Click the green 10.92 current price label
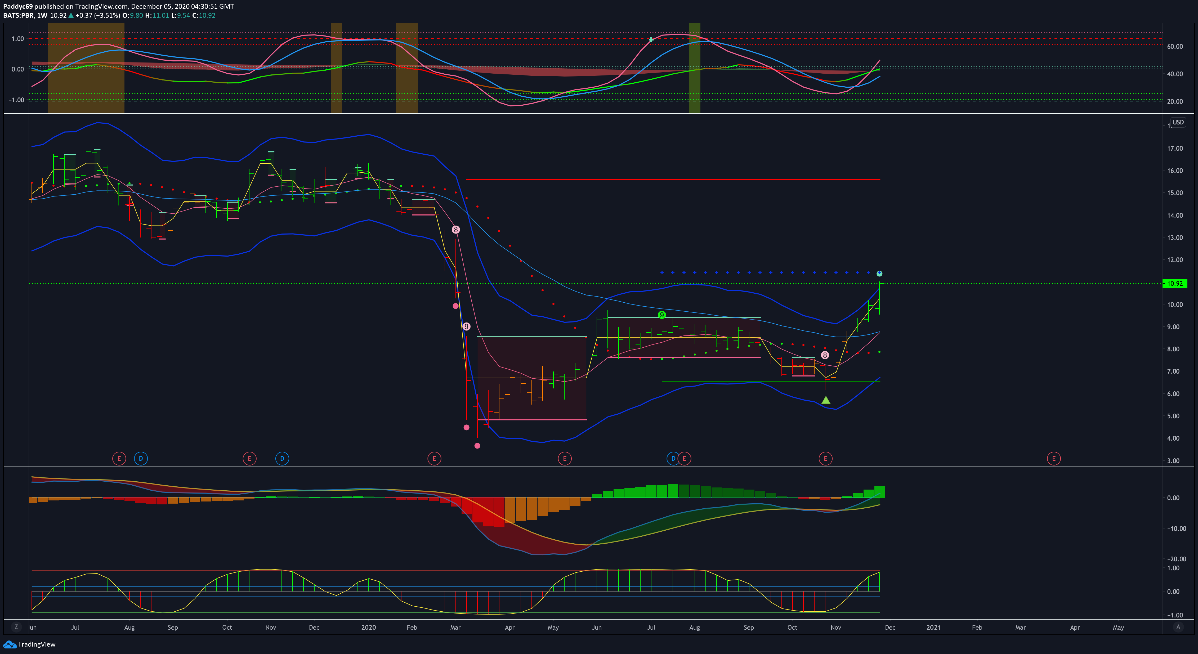The image size is (1198, 654). coord(1175,283)
